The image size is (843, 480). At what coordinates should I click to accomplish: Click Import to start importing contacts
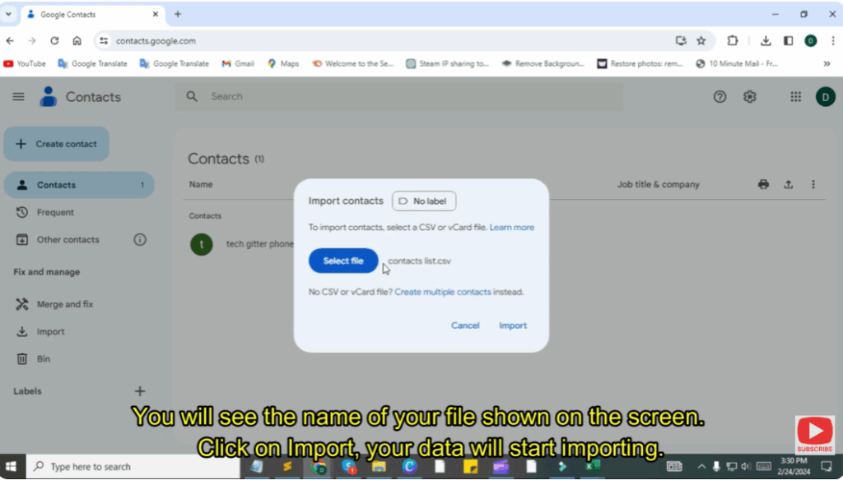coord(512,325)
